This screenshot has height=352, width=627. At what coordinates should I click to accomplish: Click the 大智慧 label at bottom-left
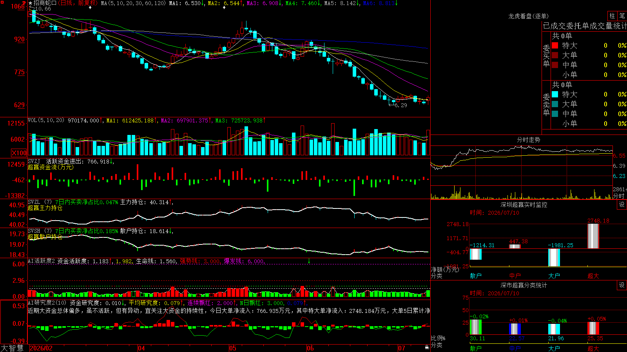click(x=12, y=348)
